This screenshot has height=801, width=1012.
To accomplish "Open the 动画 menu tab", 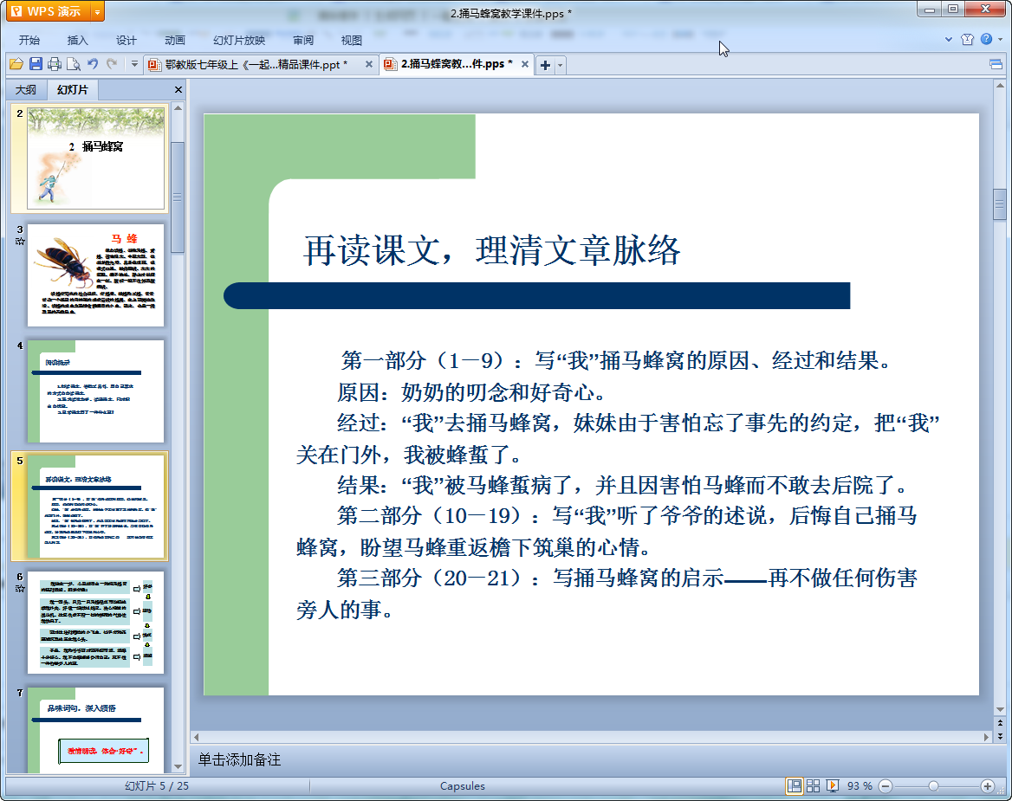I will click(174, 40).
